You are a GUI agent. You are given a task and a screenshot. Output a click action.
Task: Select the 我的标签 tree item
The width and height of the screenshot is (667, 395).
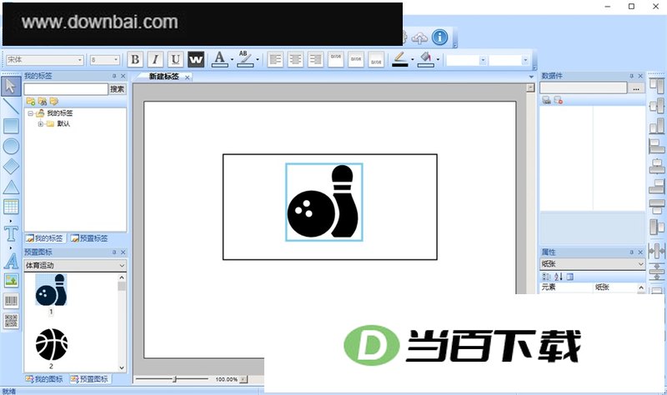coord(59,113)
